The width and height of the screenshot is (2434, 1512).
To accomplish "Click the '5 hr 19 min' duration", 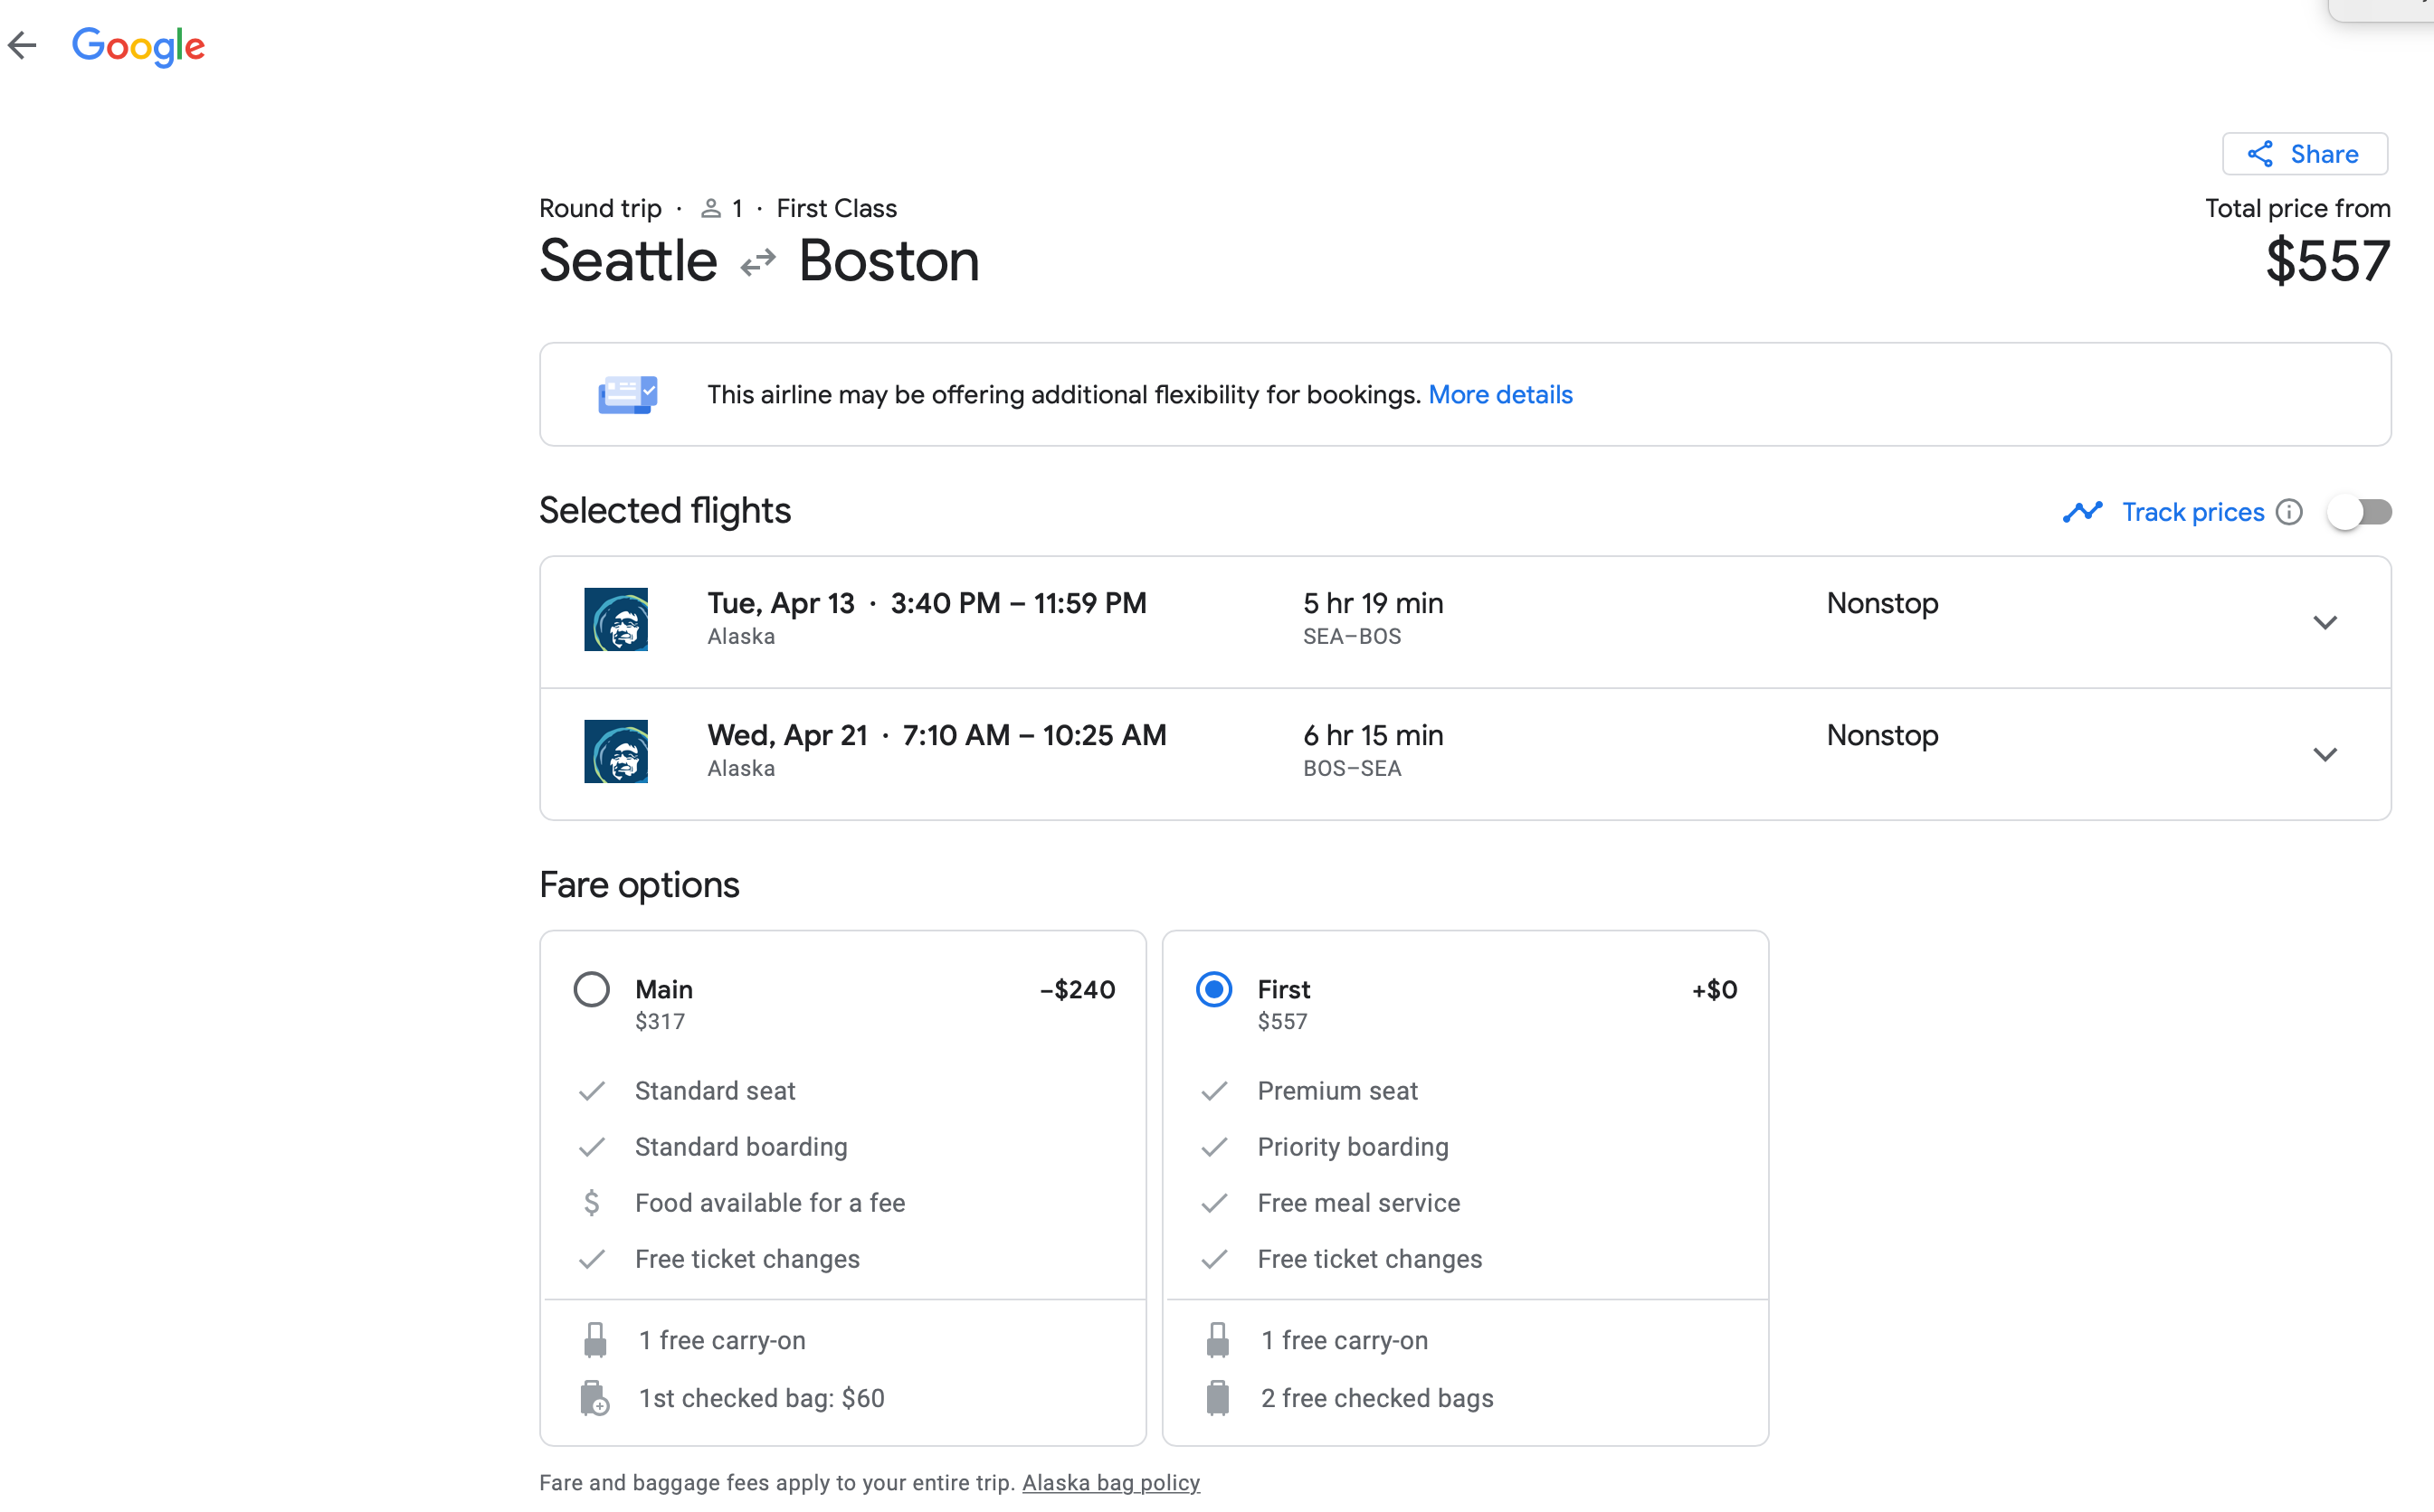I will point(1373,603).
